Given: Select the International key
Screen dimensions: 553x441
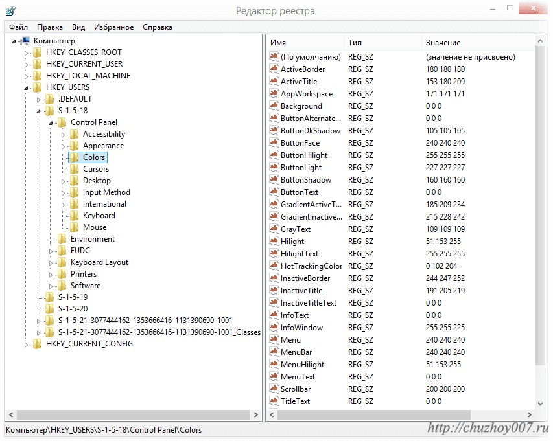Looking at the screenshot, I should click(104, 204).
